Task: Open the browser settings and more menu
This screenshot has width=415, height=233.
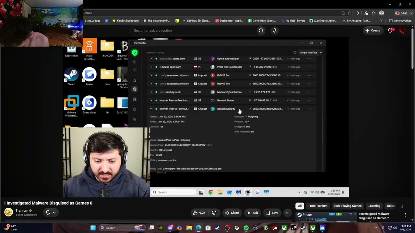Action: [389, 13]
